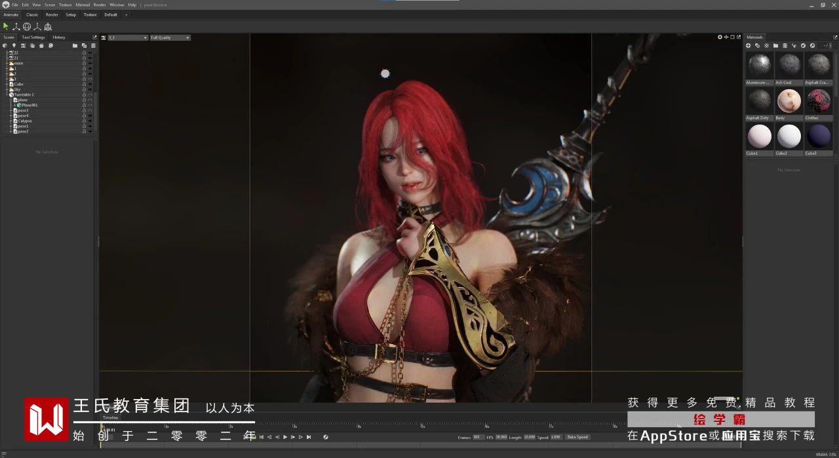Select the Clothes material swatch

click(819, 101)
